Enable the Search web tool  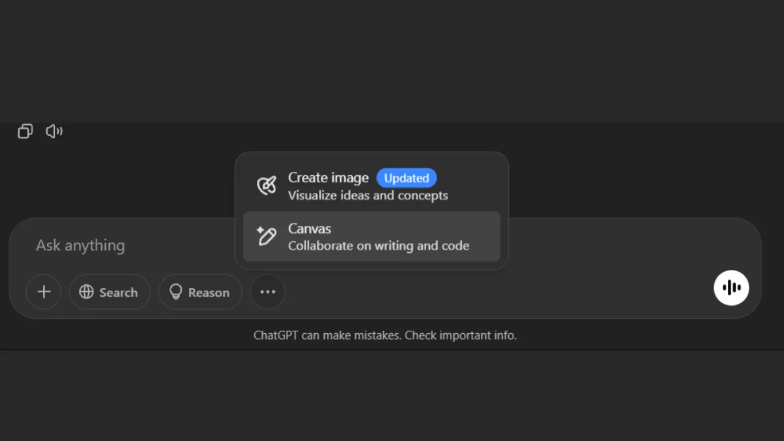(110, 292)
